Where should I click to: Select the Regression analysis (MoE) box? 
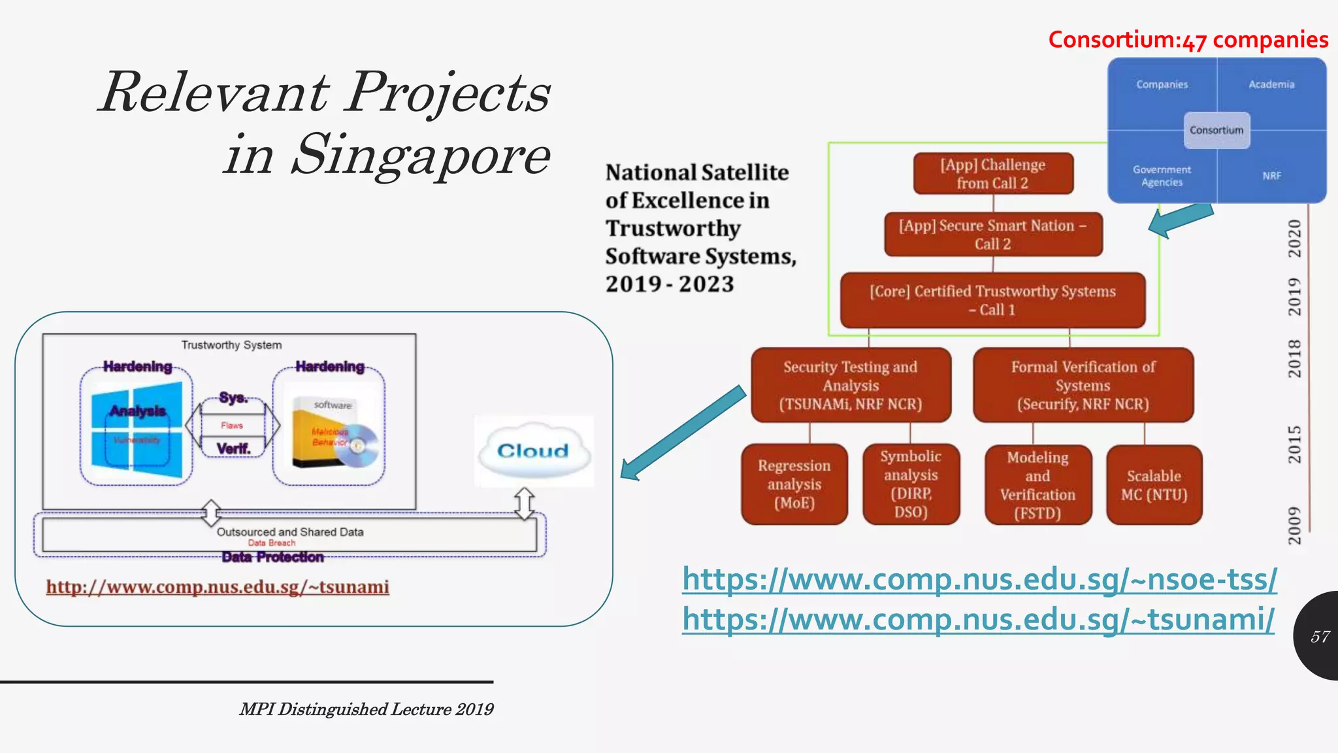pyautogui.click(x=794, y=484)
